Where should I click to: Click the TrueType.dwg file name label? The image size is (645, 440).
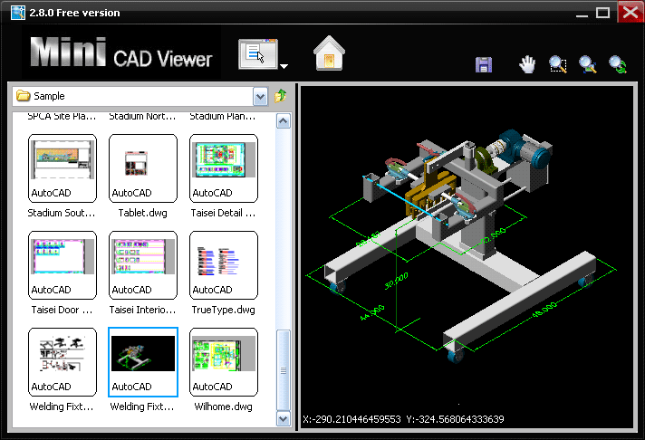click(224, 310)
